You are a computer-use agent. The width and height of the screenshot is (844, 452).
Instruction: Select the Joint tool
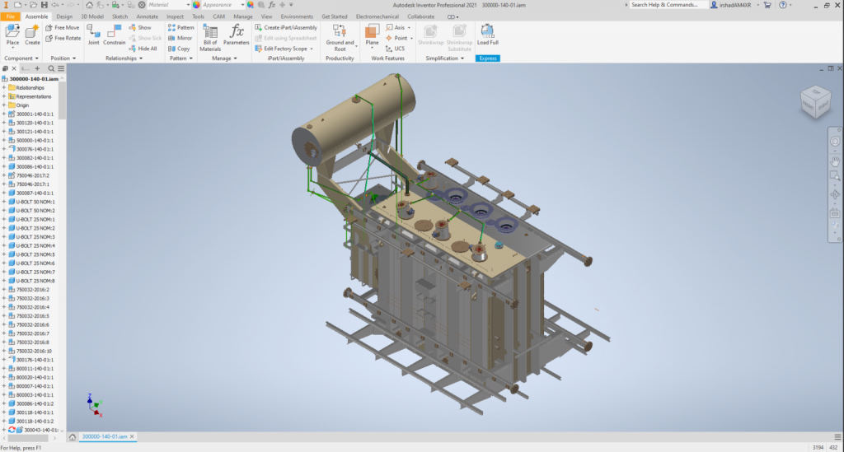(93, 34)
